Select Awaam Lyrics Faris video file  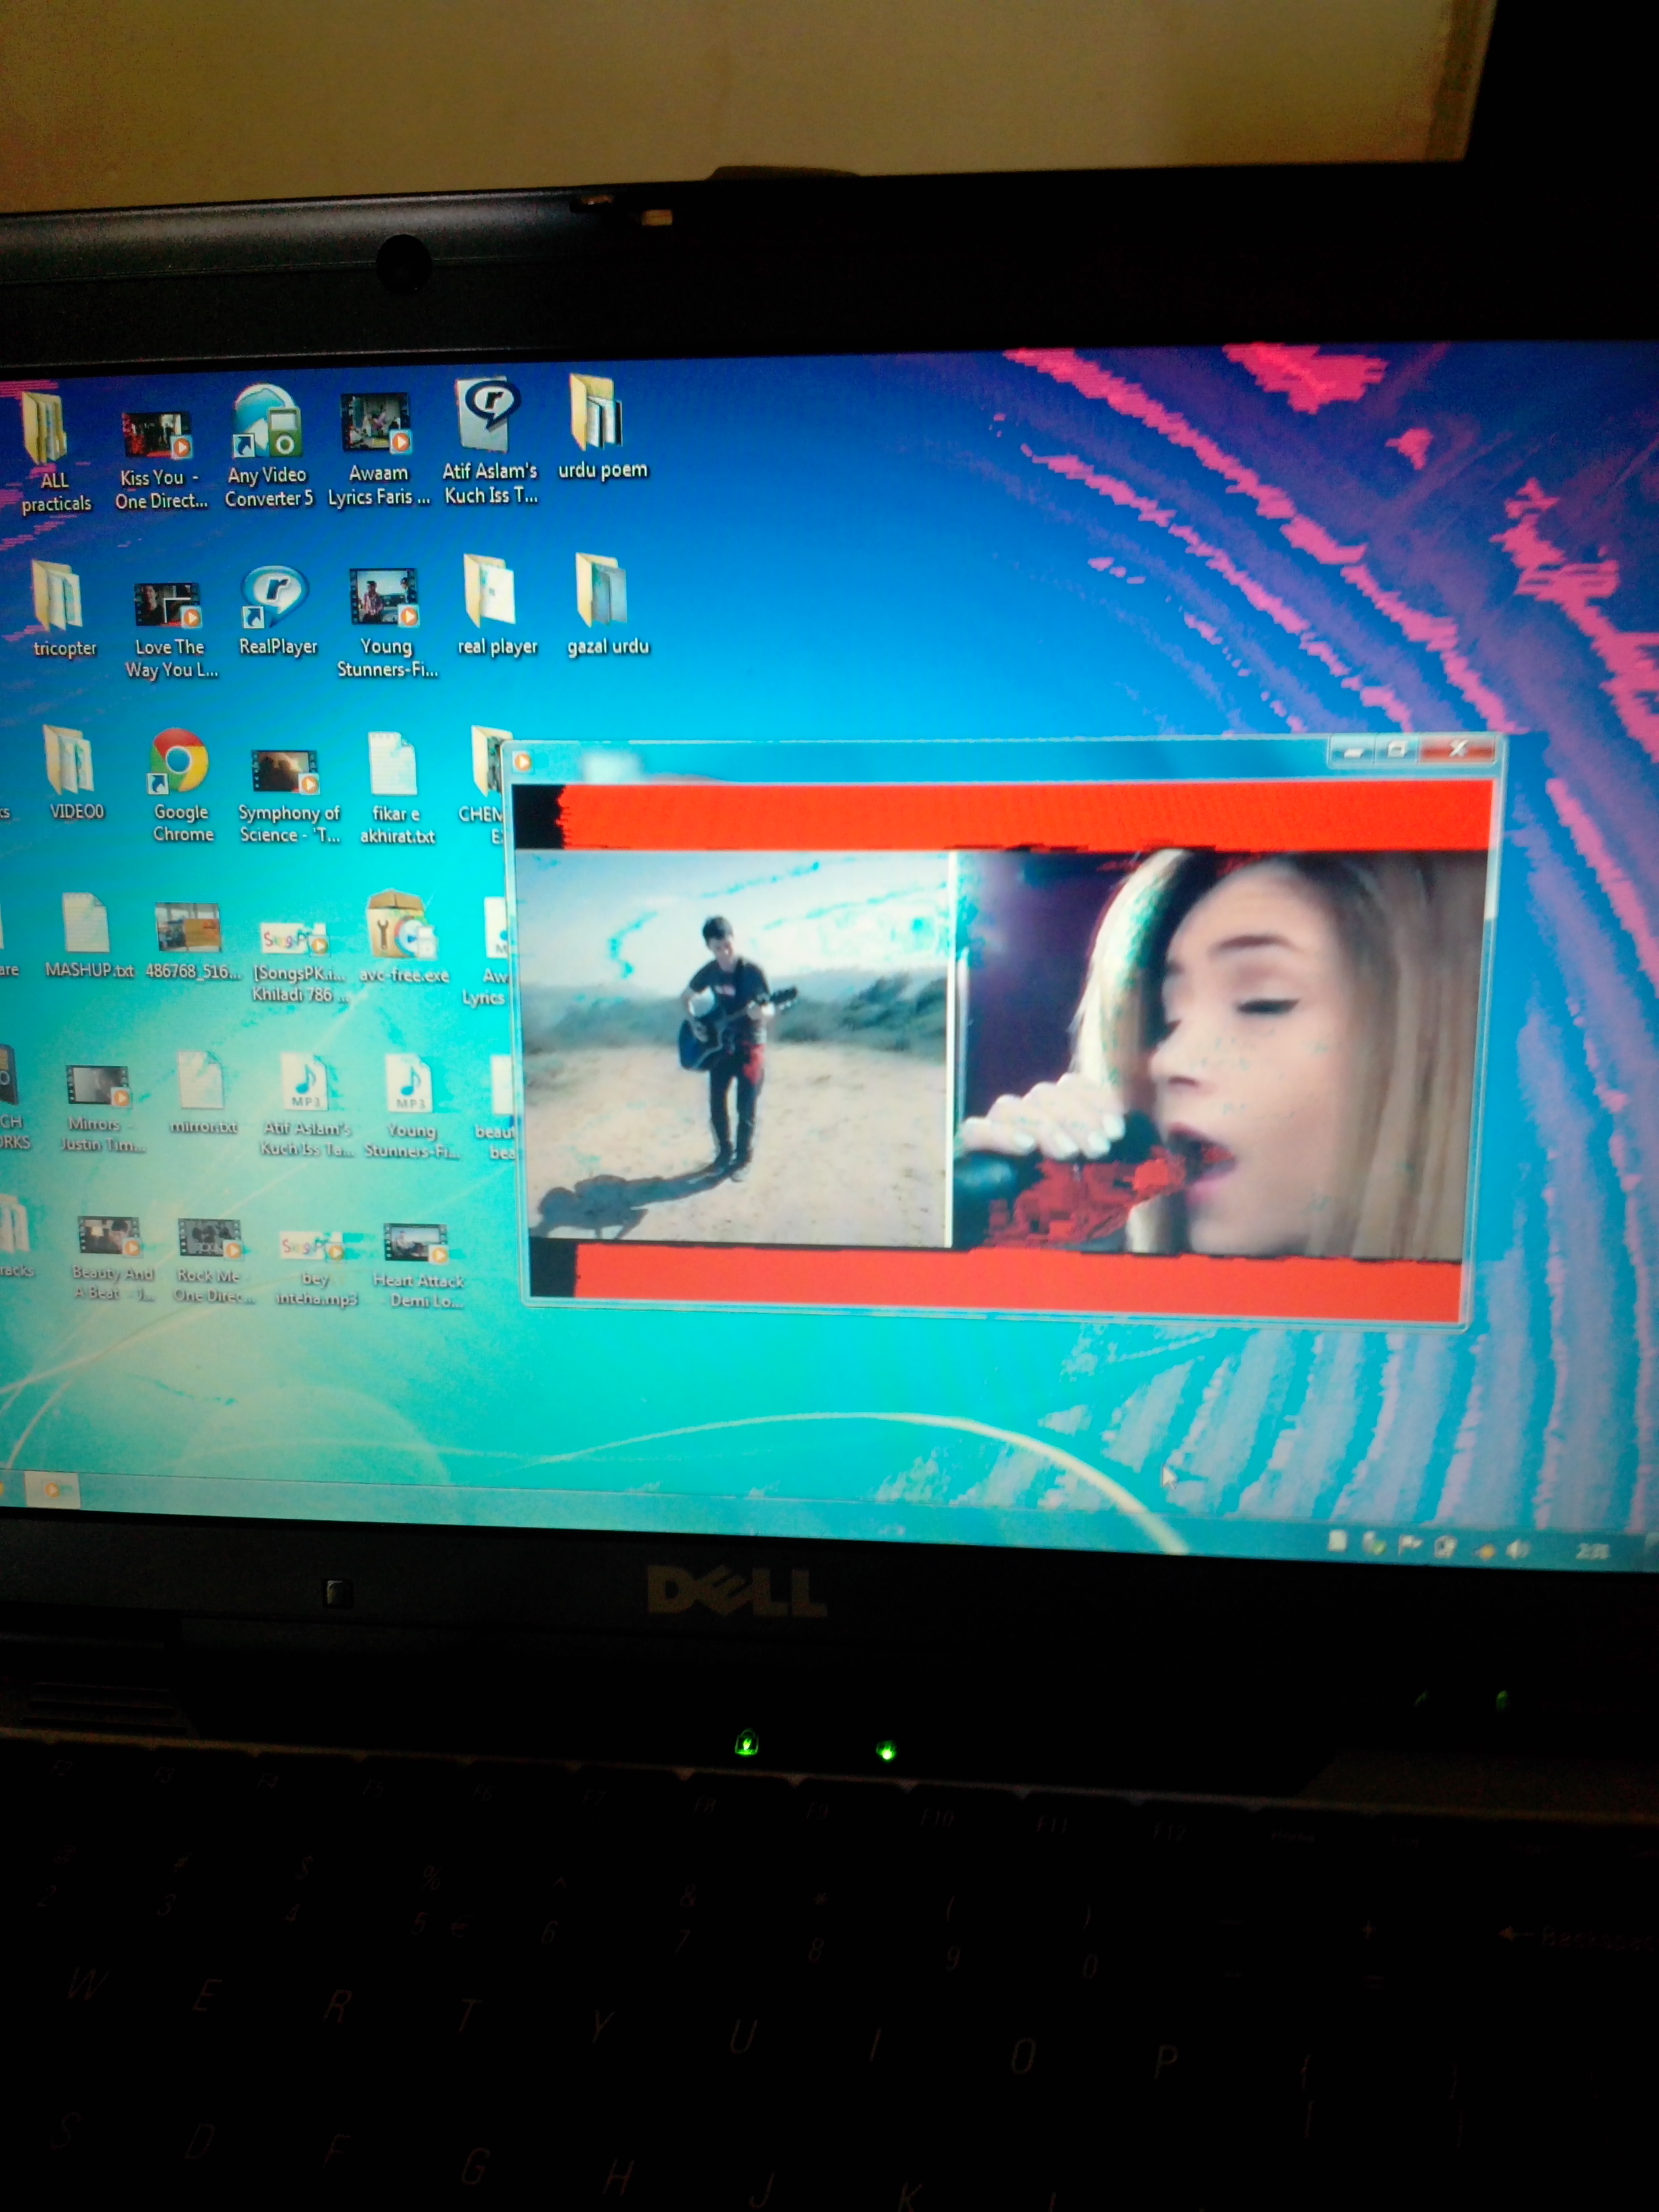point(378,450)
